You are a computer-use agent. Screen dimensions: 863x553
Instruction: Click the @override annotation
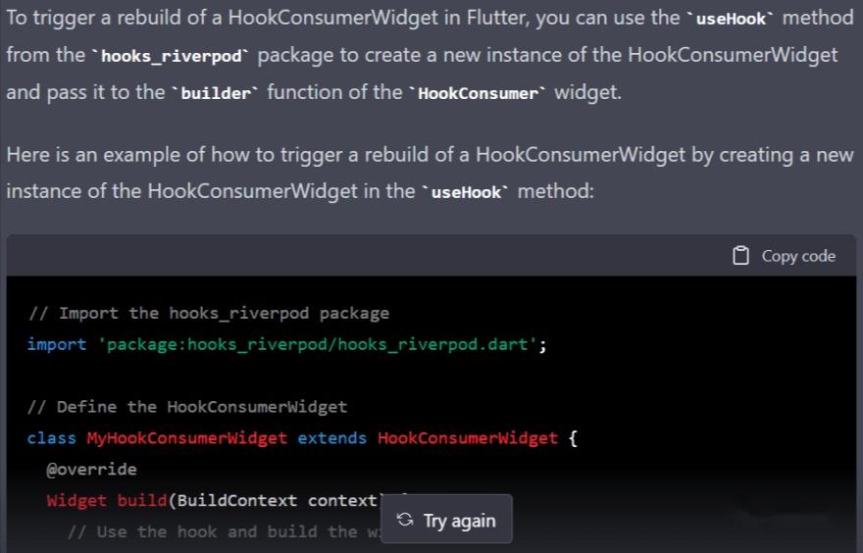[91, 470]
